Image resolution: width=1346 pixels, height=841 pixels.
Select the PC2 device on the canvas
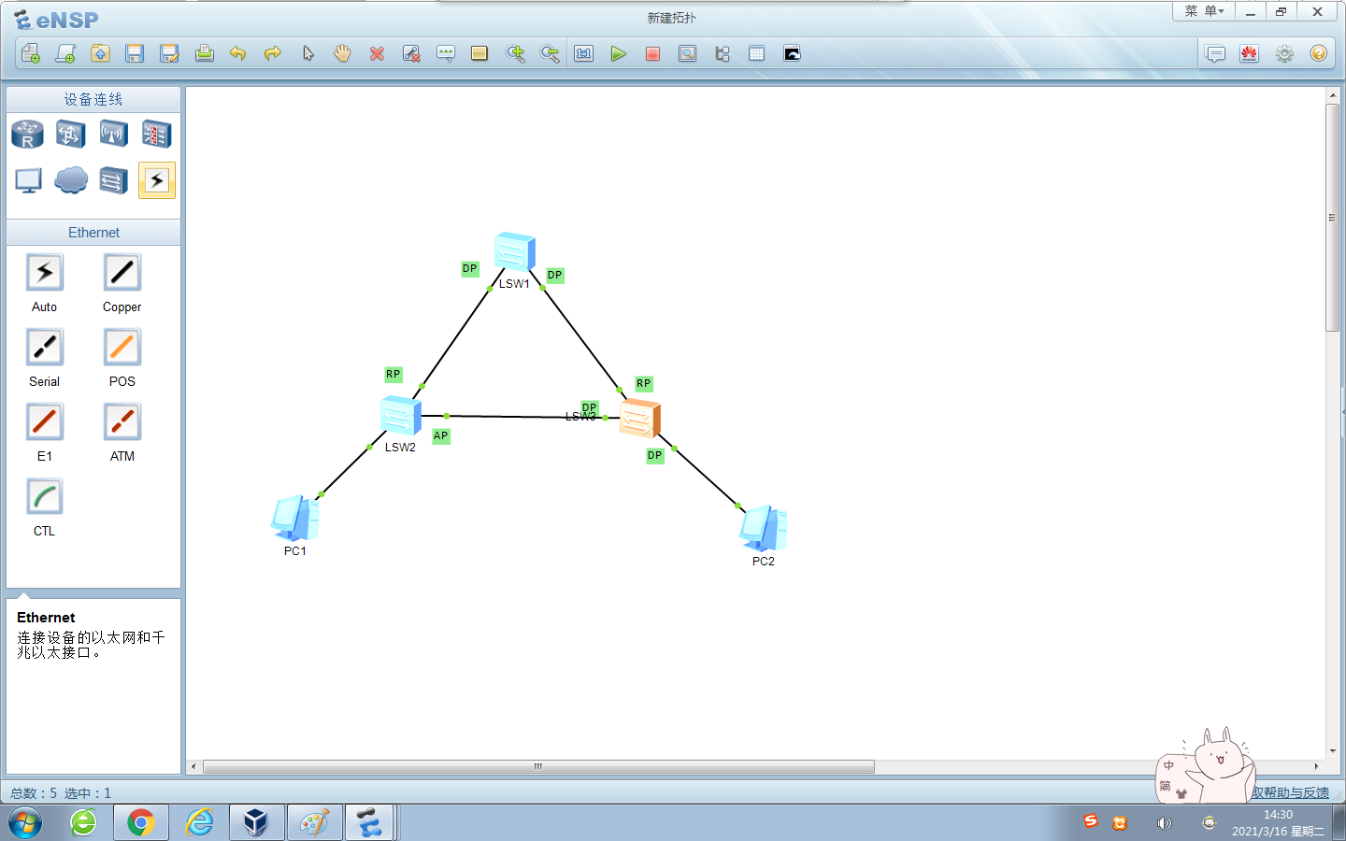click(x=764, y=528)
